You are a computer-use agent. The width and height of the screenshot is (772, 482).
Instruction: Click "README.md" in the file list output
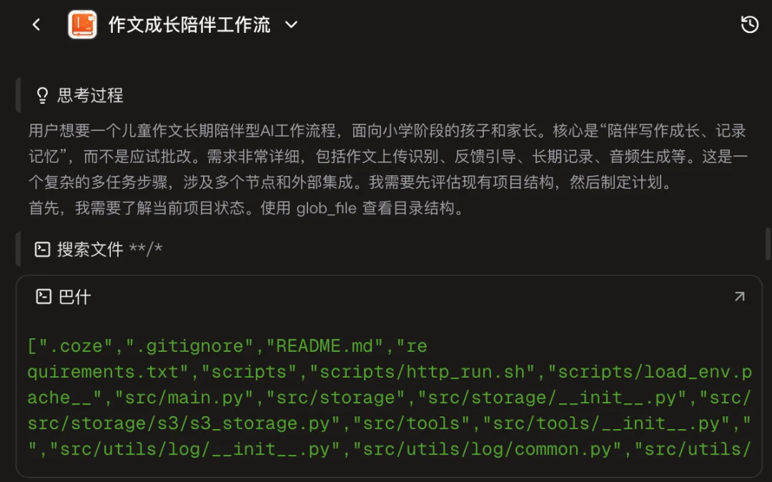[x=325, y=347]
